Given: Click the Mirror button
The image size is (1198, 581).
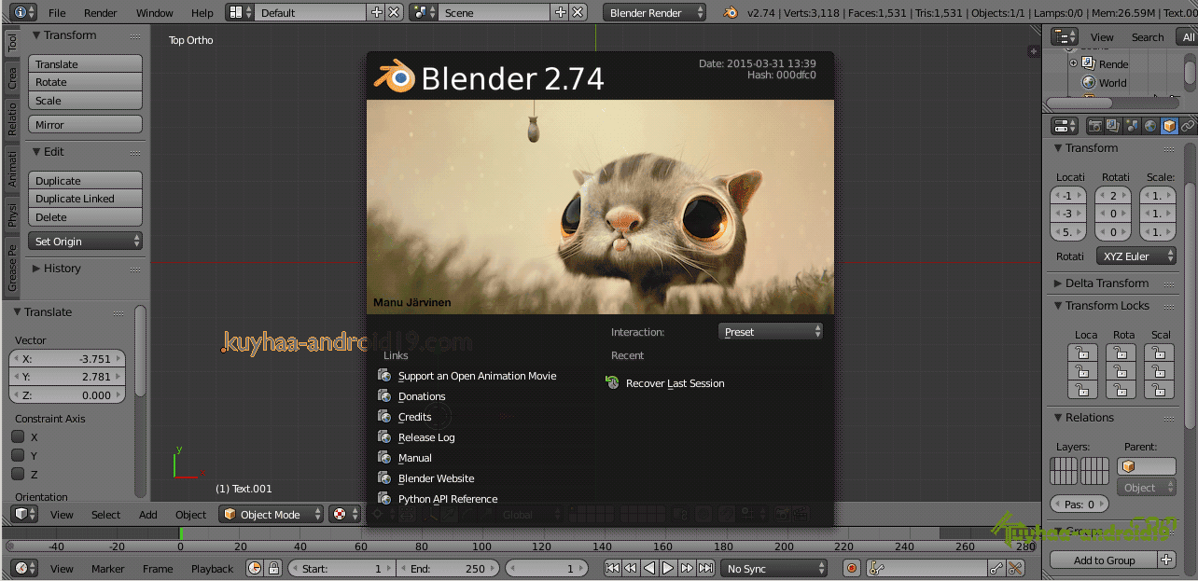Looking at the screenshot, I should point(85,124).
